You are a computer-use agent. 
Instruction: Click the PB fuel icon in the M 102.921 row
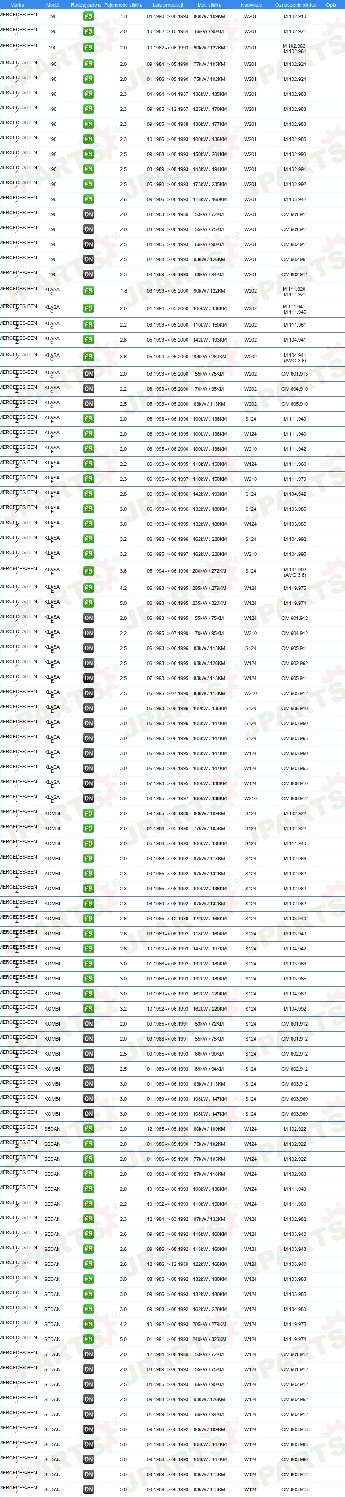[88, 31]
